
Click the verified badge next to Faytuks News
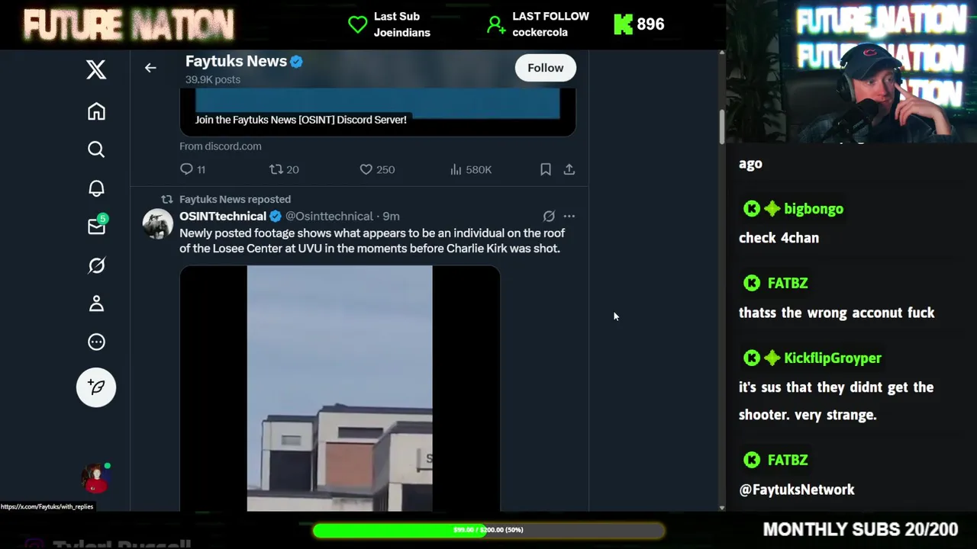point(296,62)
